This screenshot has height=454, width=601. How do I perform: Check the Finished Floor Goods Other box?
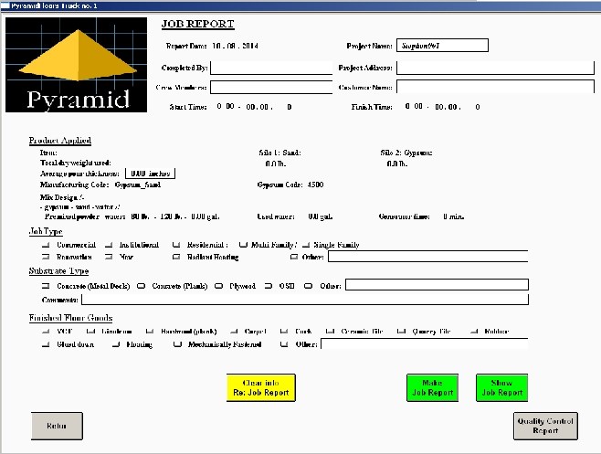point(284,344)
